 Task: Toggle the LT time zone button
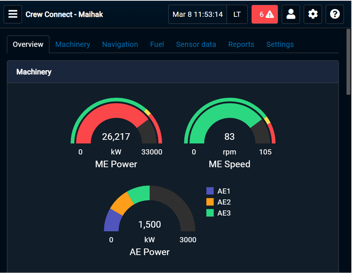coord(237,14)
